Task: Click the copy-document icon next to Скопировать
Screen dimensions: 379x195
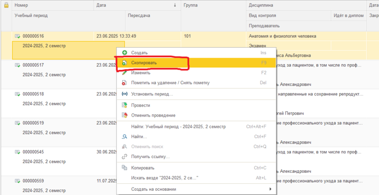Action: tap(125, 63)
